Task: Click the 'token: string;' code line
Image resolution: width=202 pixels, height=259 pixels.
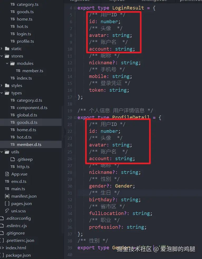Action: point(109,90)
